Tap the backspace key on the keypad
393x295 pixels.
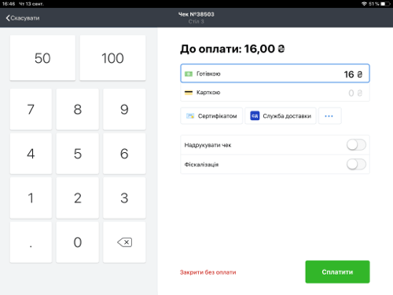tap(124, 242)
